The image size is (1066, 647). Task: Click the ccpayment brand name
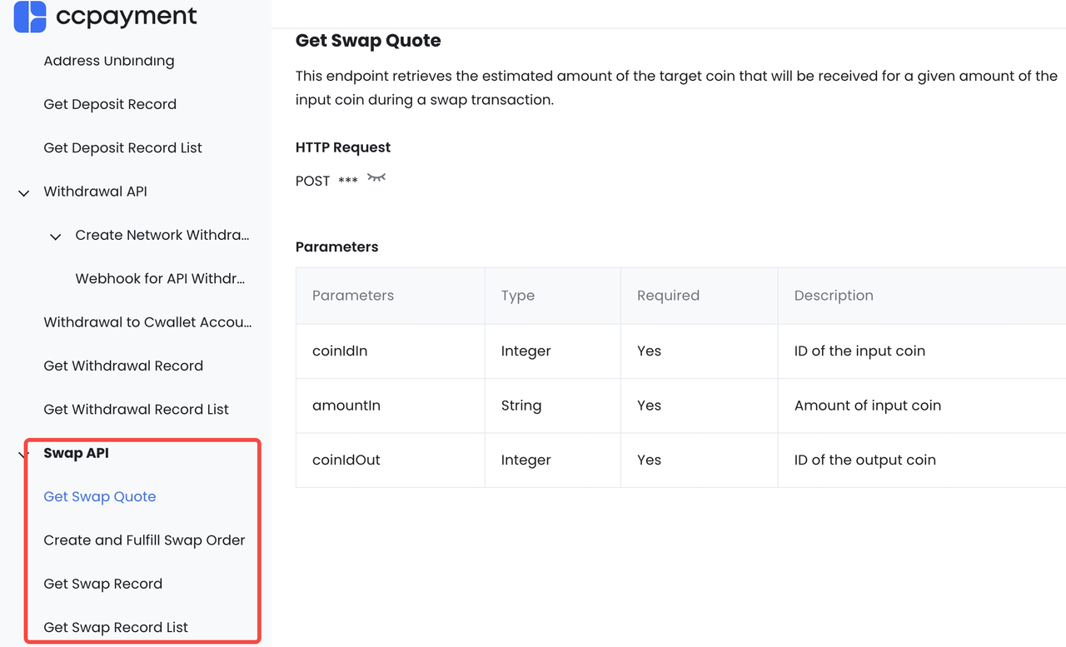click(x=127, y=17)
